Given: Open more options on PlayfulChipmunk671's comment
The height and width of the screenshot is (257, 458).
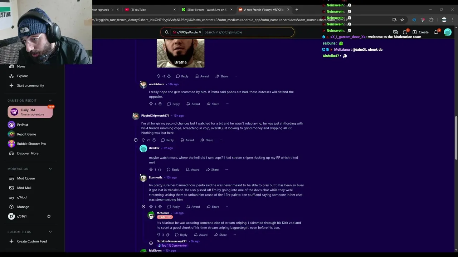Looking at the screenshot, I should (x=221, y=140).
